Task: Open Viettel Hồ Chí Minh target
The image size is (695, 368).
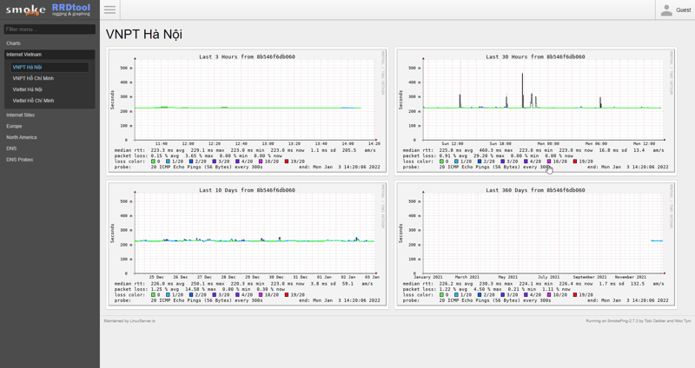Action: pos(33,101)
